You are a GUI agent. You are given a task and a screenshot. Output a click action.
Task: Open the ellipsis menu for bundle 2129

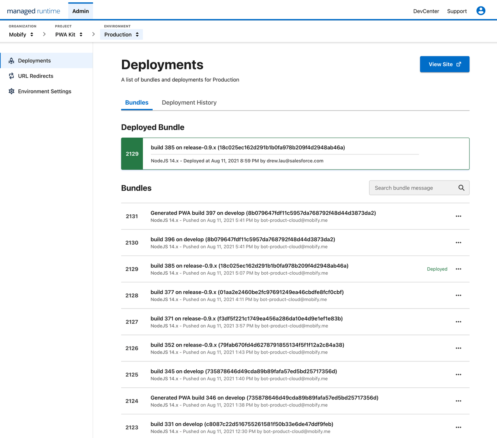[x=458, y=269]
